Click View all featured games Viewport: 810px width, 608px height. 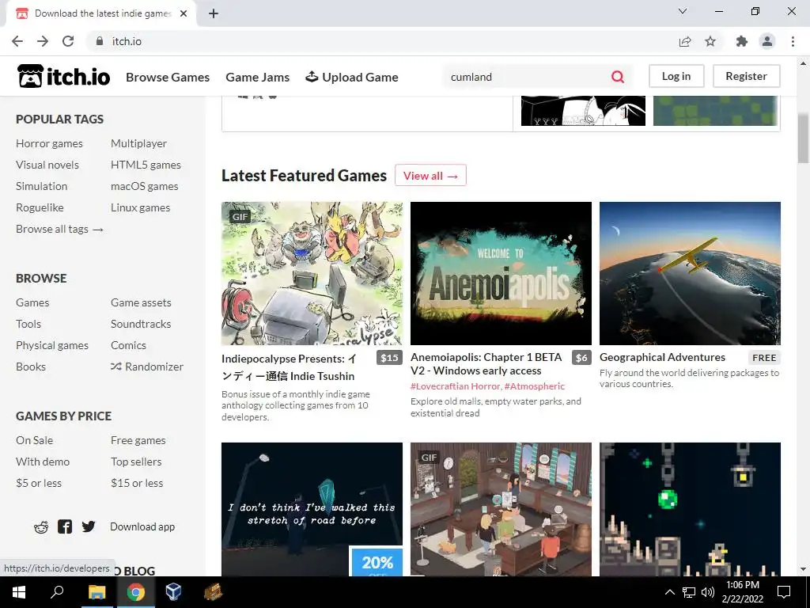pyautogui.click(x=430, y=175)
